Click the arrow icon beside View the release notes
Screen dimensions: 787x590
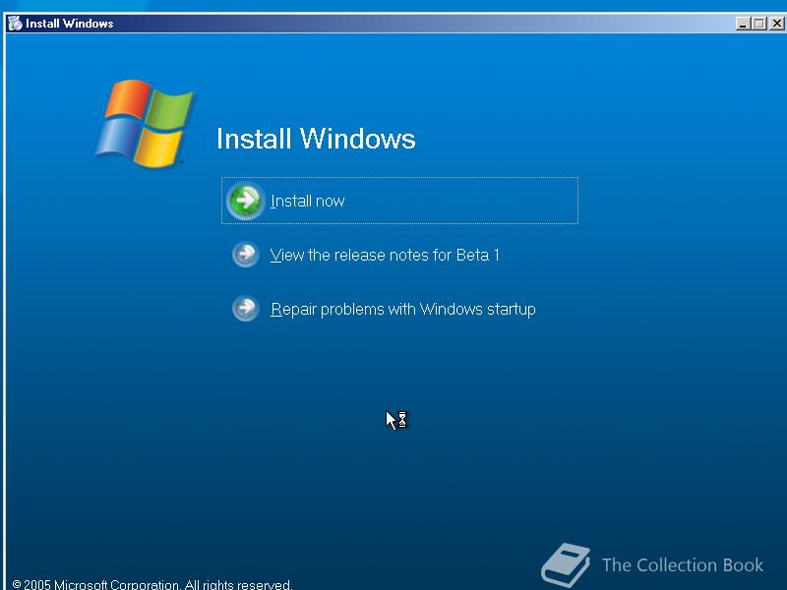coord(245,255)
